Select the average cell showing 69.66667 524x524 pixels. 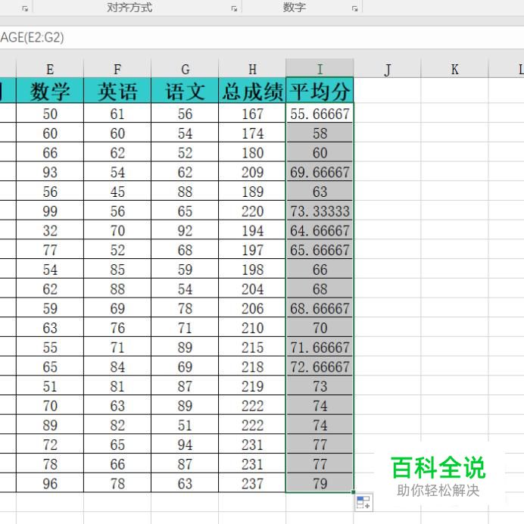click(x=320, y=172)
